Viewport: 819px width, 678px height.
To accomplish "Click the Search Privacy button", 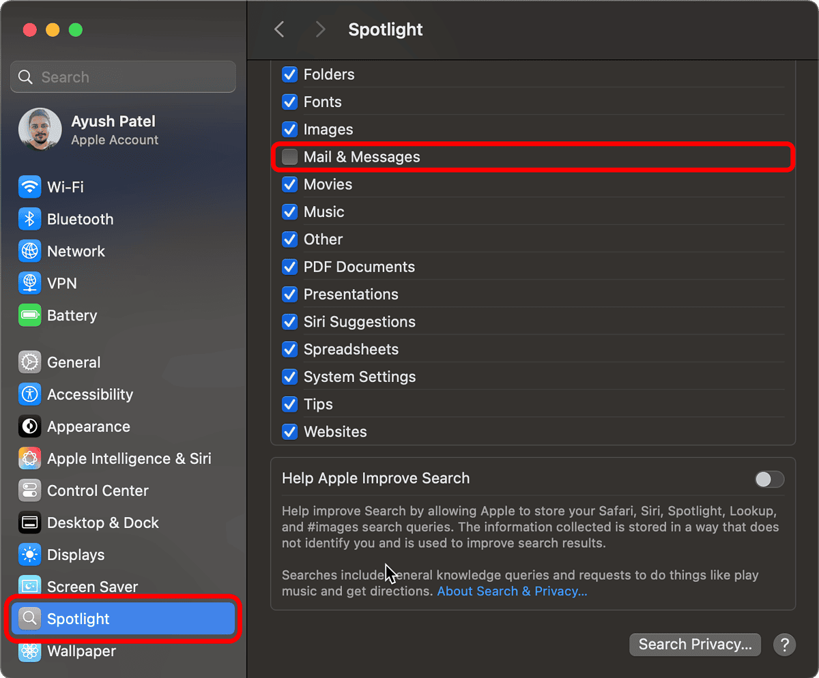I will (x=695, y=645).
